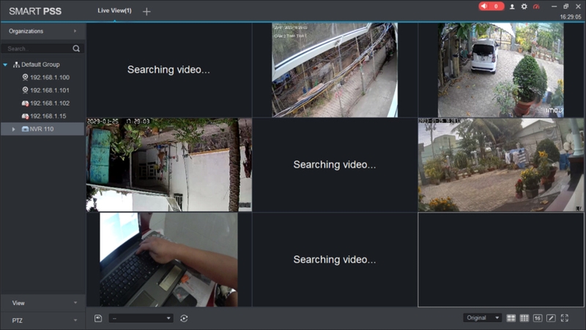Open the settings gear icon

pyautogui.click(x=524, y=7)
